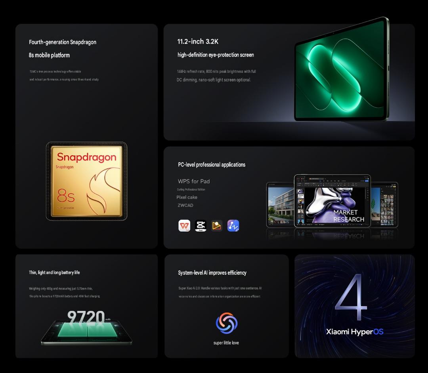This screenshot has height=373, width=428.
Task: Click the center tablet showing MARKET RESEARCH
Action: point(332,201)
